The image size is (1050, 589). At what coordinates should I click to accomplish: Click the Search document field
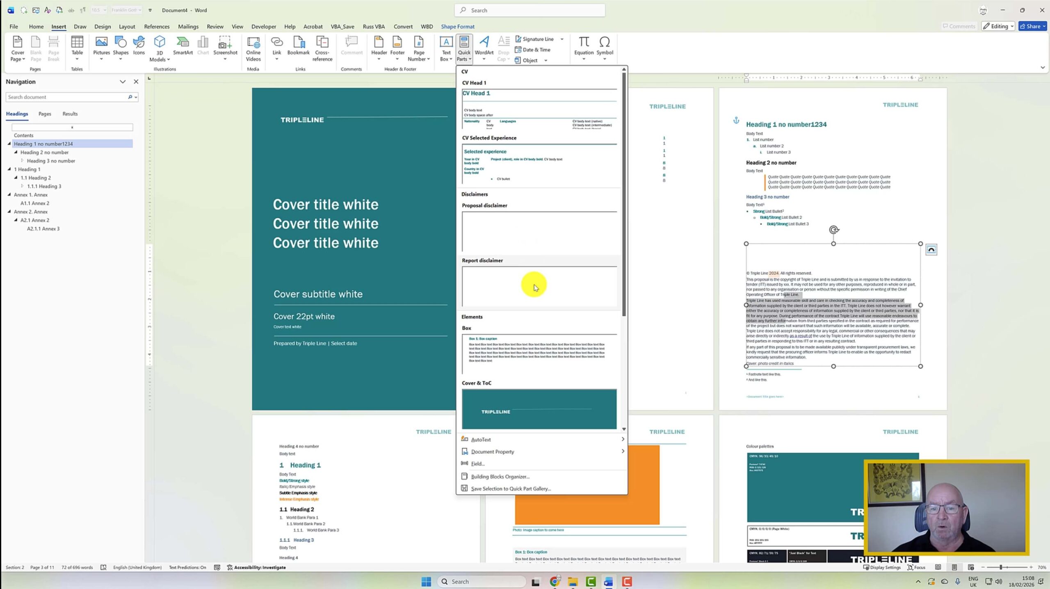[66, 97]
